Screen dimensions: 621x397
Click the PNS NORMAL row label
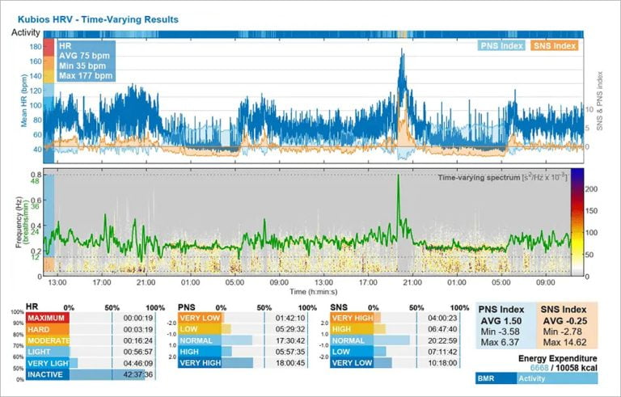click(200, 340)
